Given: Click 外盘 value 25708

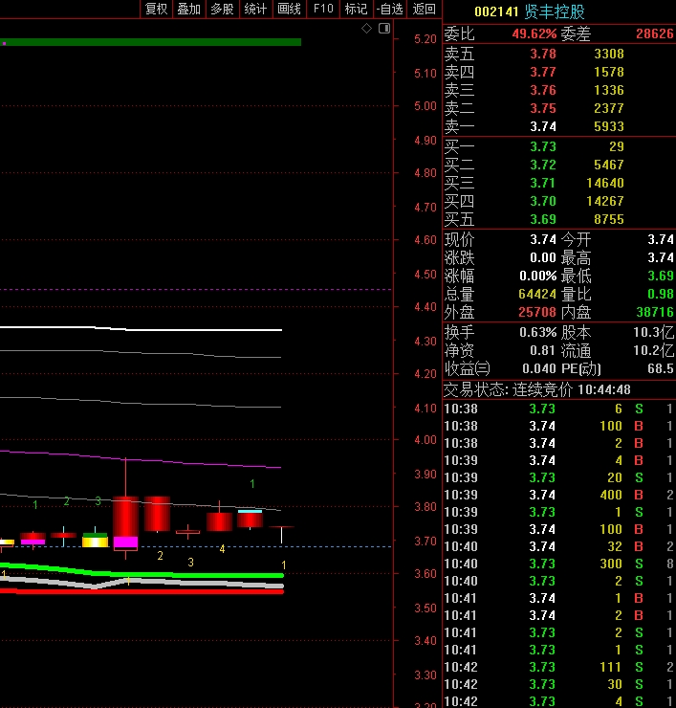Looking at the screenshot, I should pos(537,312).
